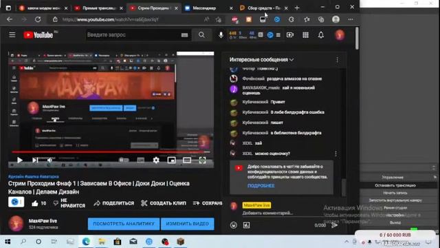Open YouTube notifications bell
440x248 pixels.
(x=321, y=35)
